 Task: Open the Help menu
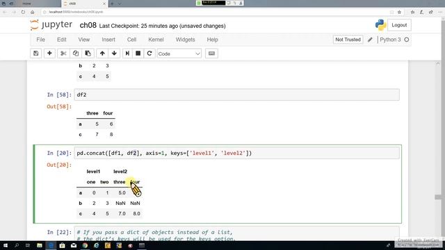click(212, 40)
